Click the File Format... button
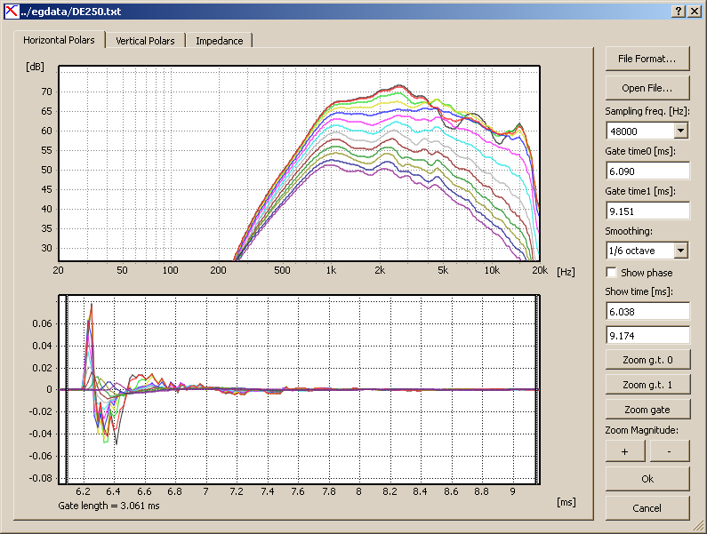Viewport: 707px width, 534px height. (x=647, y=59)
